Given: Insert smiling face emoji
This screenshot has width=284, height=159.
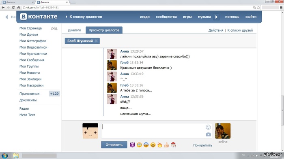Looking at the screenshot, I should click(153, 145).
